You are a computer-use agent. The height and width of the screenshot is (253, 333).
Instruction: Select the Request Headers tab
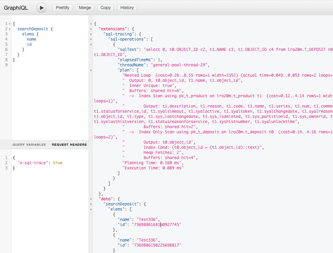[69, 145]
